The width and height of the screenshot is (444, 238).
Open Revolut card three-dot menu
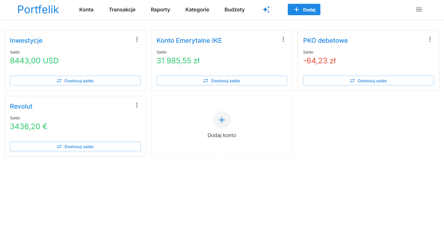pyautogui.click(x=137, y=105)
